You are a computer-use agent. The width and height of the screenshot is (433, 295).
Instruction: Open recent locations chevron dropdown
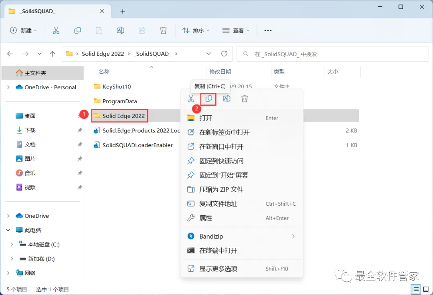[39, 54]
